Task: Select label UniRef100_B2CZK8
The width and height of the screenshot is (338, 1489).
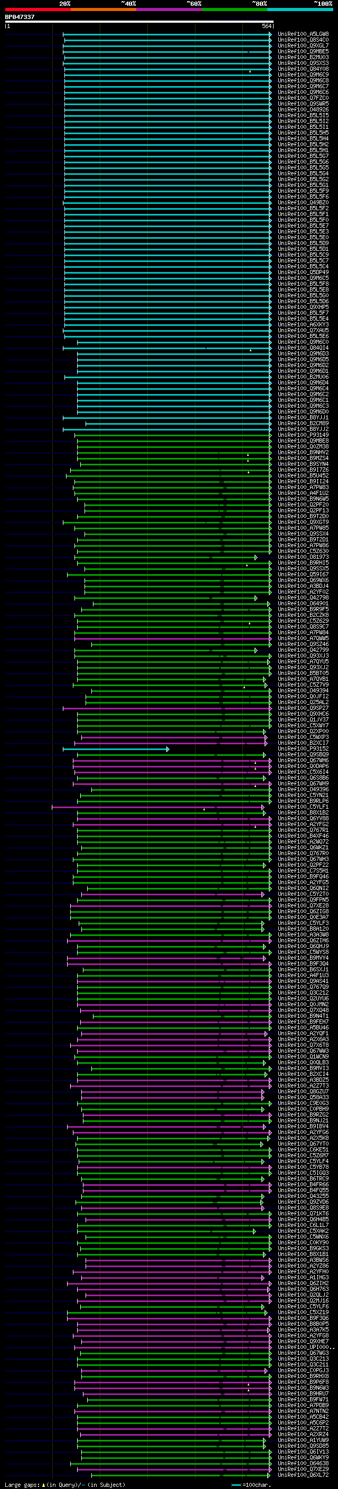Action: click(303, 615)
